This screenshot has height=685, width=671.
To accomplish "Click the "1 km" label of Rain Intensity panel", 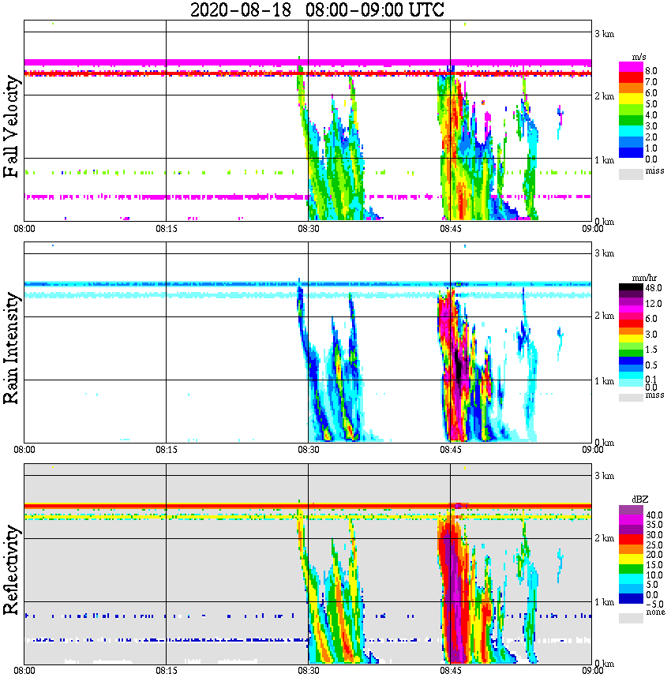I will pyautogui.click(x=604, y=381).
